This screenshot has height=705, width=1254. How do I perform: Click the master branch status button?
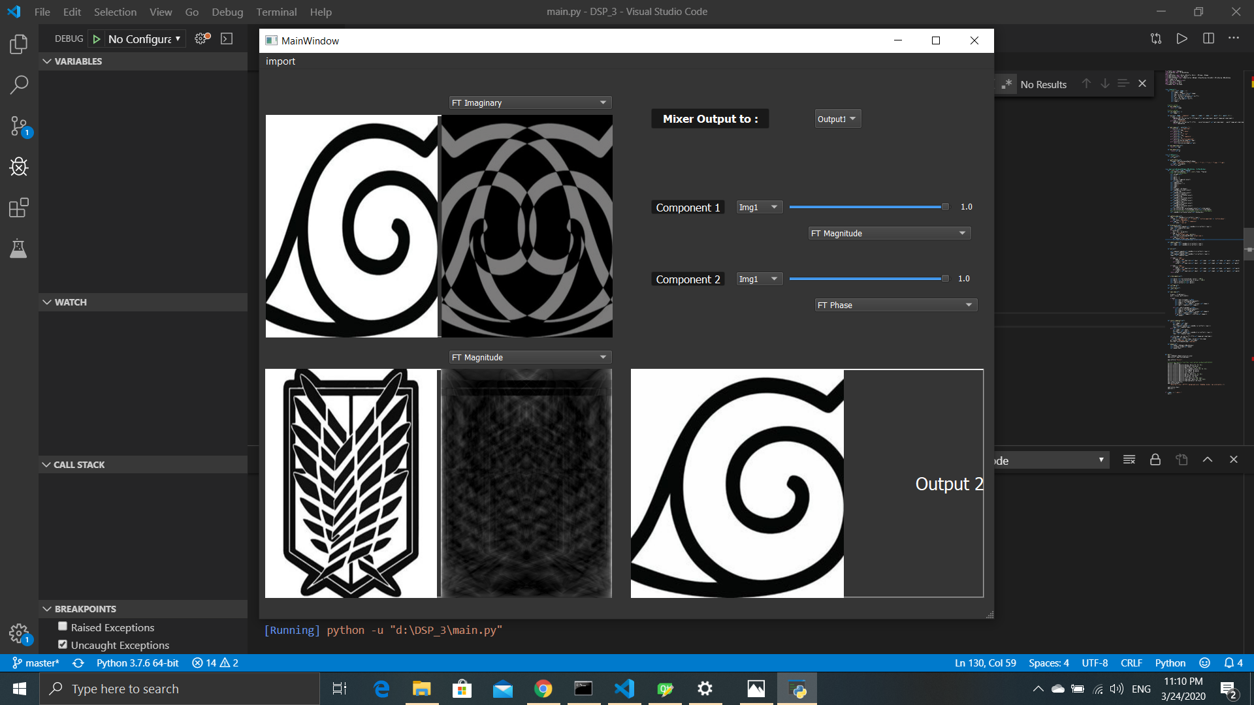(36, 663)
